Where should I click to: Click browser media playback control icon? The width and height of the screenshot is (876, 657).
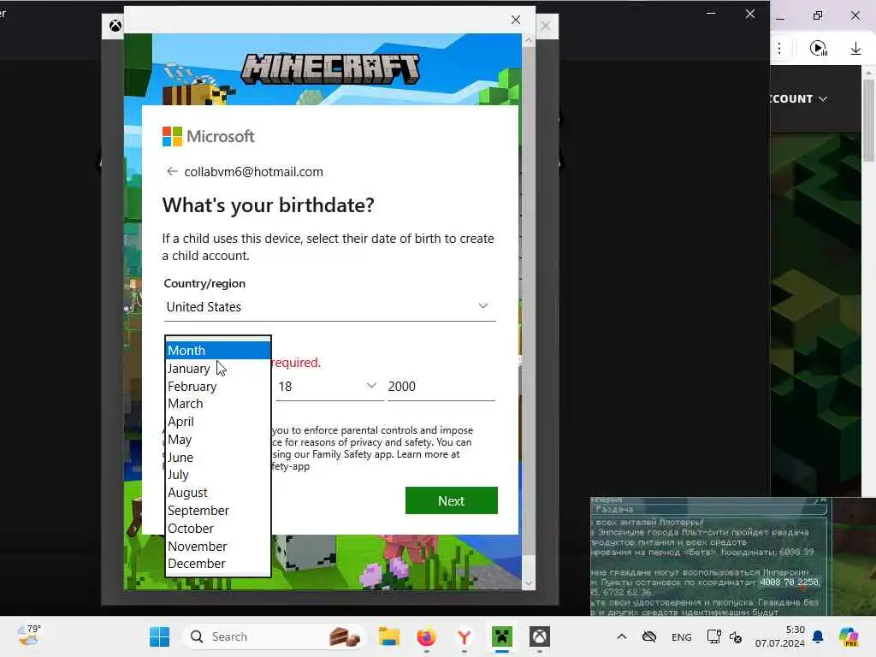[x=819, y=49]
